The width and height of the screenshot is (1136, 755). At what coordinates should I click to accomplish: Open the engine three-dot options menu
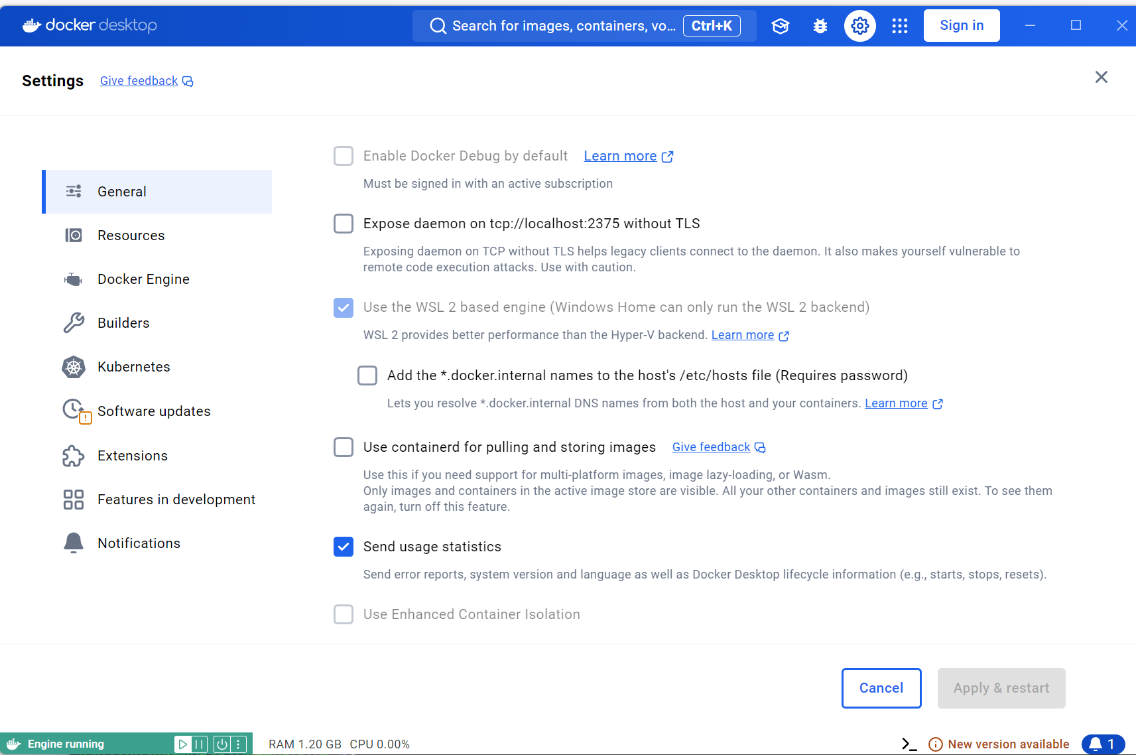[239, 744]
